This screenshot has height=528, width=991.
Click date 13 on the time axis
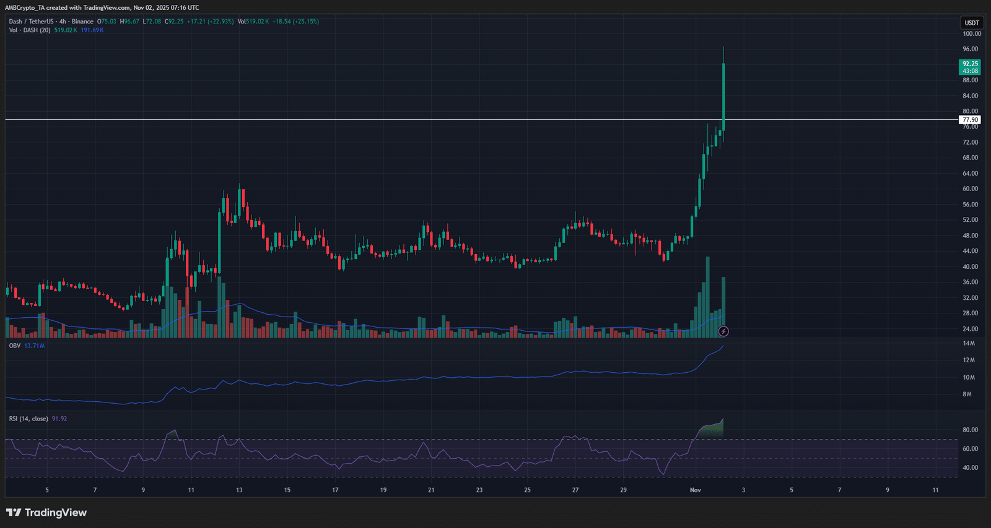pyautogui.click(x=239, y=490)
